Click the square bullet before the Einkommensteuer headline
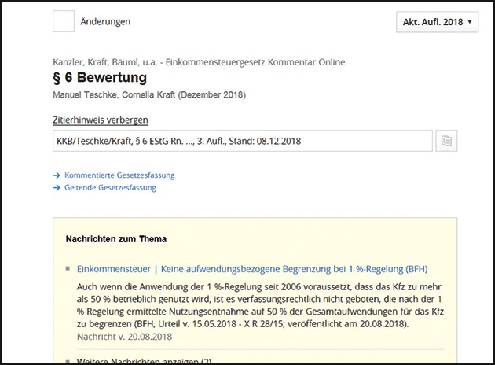 [68, 269]
